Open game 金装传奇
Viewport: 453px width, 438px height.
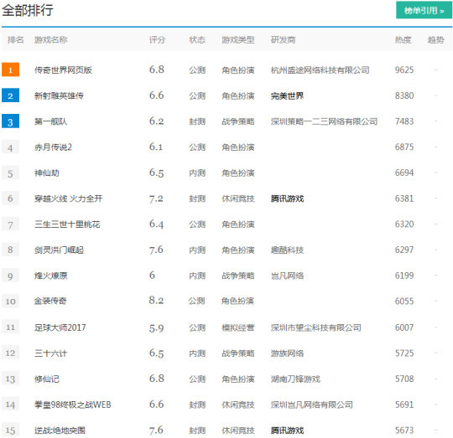pos(50,301)
